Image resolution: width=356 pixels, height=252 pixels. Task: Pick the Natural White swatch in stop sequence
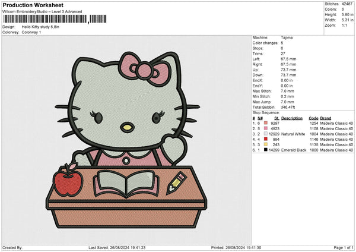click(x=266, y=134)
